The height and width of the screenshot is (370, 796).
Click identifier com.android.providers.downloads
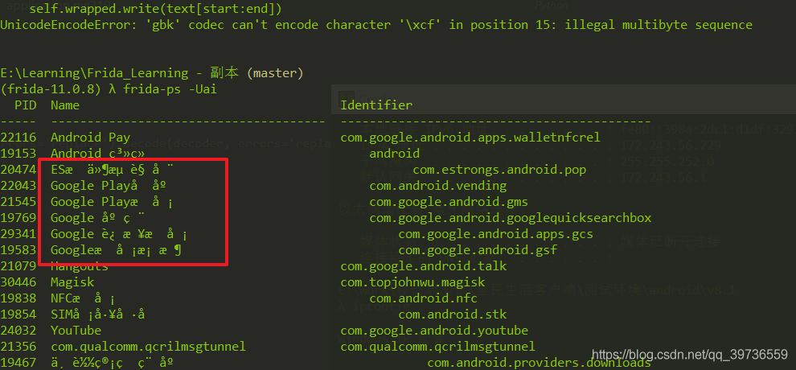tap(540, 363)
